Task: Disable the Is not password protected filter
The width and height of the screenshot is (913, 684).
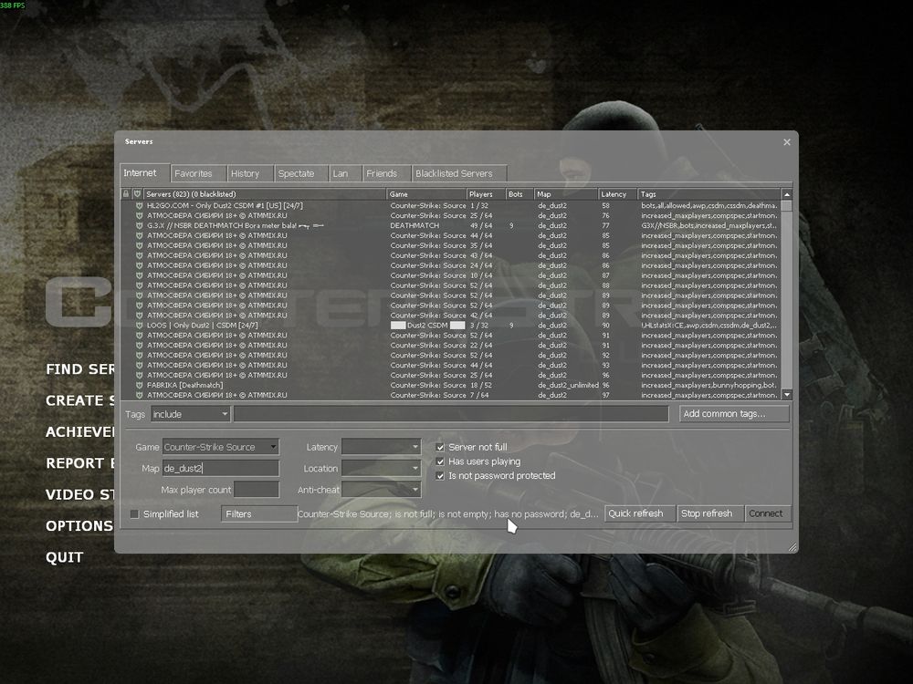Action: [440, 476]
